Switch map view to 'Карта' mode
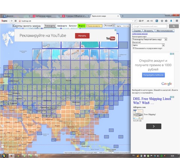 [x=118, y=26]
